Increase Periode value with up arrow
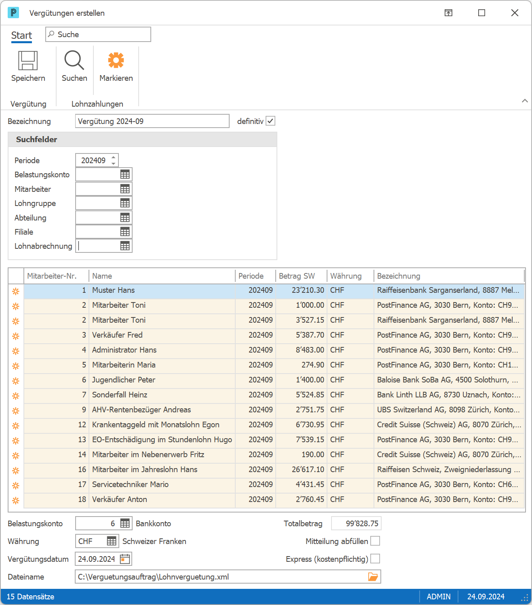The image size is (532, 605). click(114, 157)
